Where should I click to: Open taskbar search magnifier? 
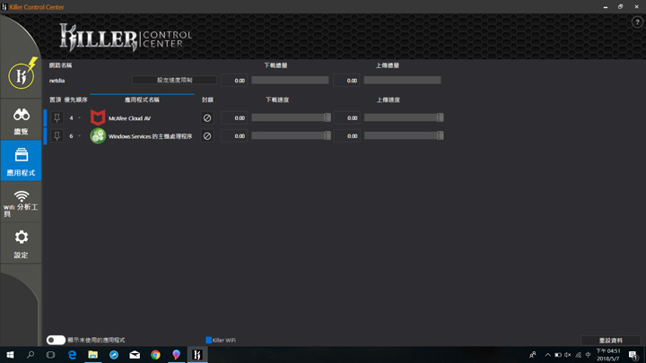[31, 354]
